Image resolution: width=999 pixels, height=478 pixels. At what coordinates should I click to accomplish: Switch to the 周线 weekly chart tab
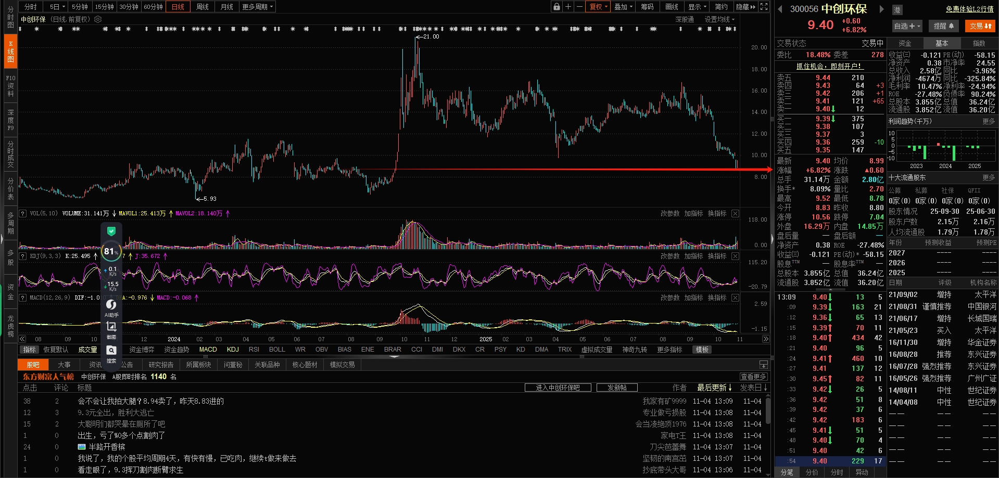pos(202,7)
